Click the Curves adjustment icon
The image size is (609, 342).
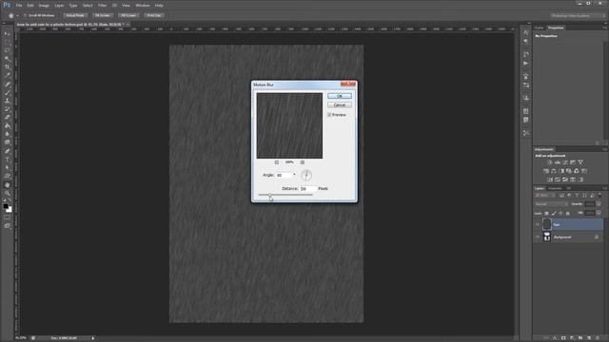click(x=565, y=162)
